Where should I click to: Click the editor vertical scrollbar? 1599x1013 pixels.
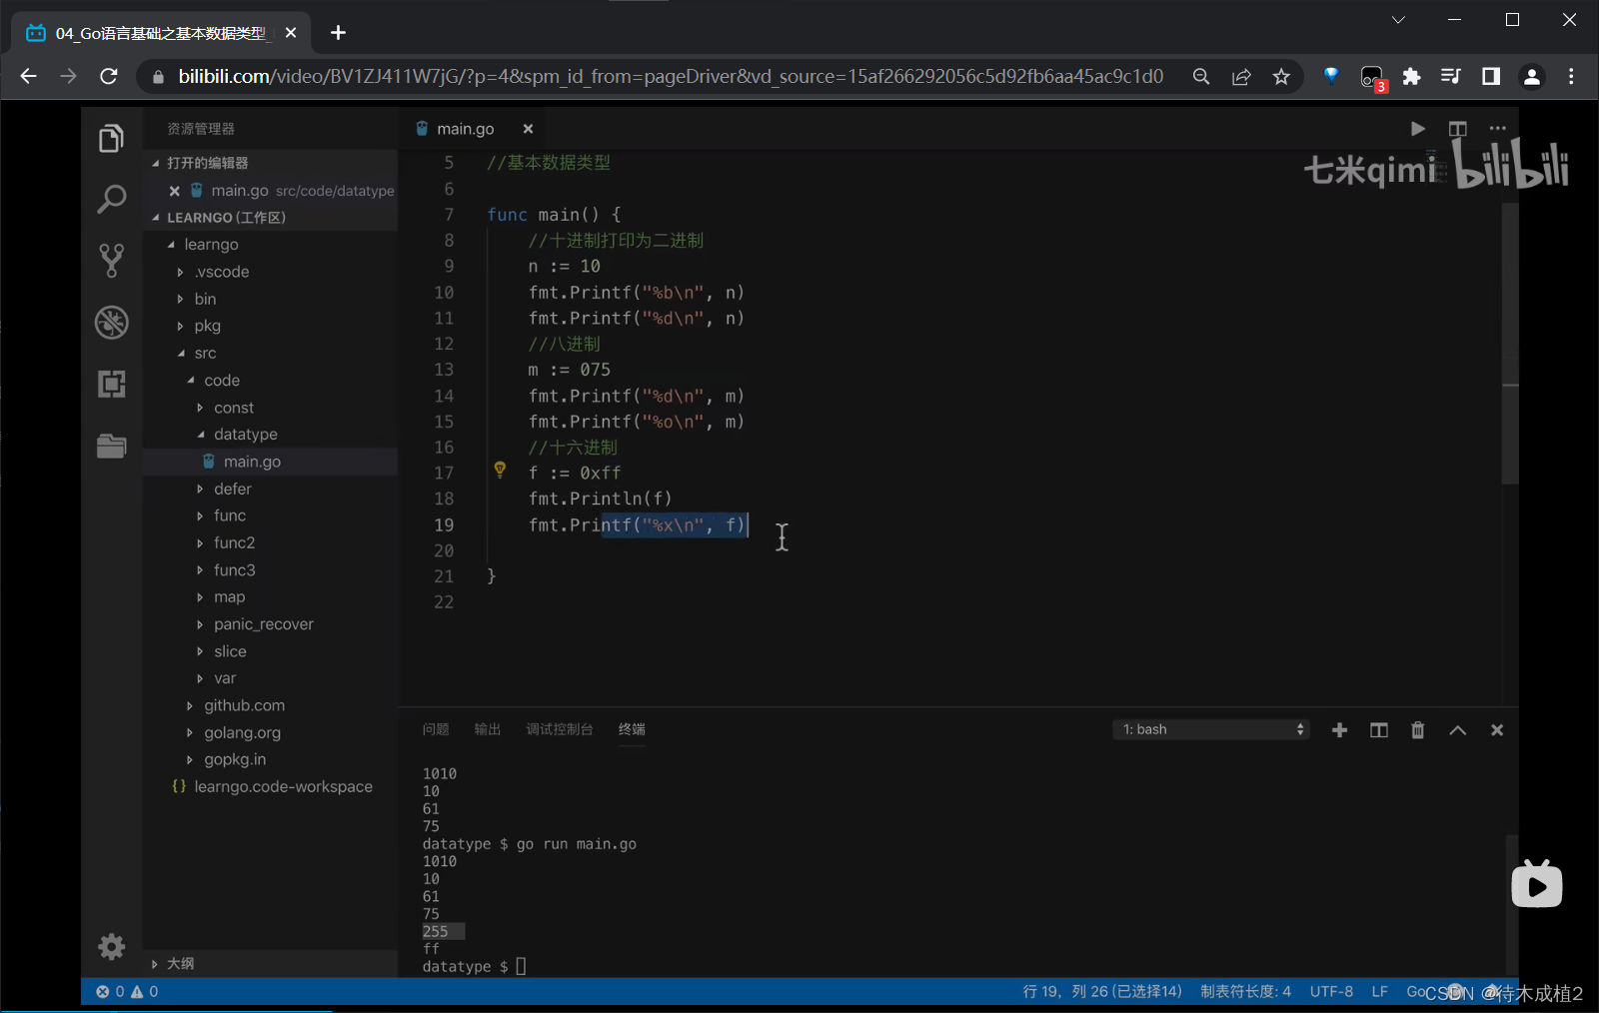tap(1510, 342)
